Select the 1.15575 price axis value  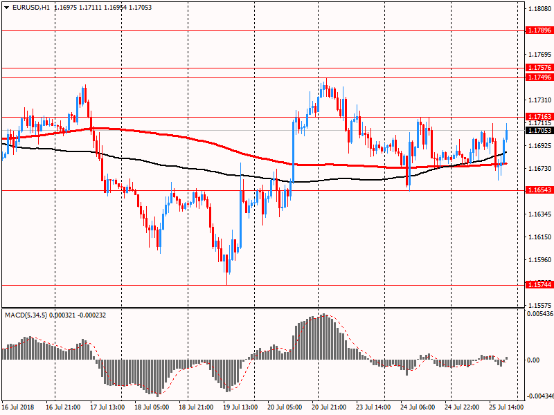point(540,305)
